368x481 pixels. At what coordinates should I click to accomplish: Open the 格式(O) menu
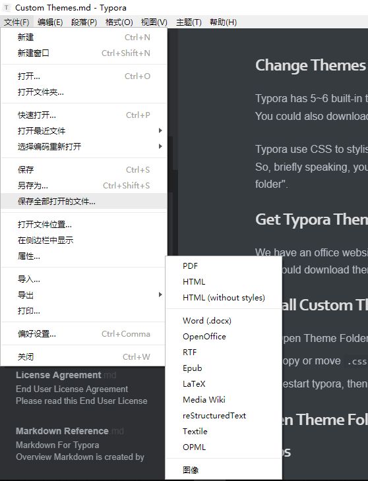(x=119, y=22)
